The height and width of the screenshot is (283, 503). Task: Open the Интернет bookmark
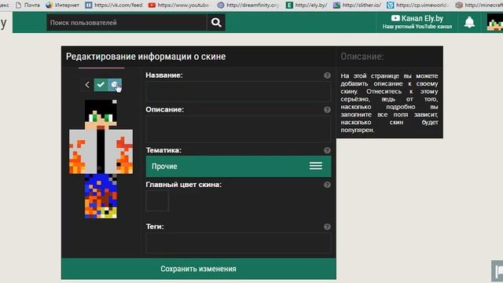tap(63, 5)
